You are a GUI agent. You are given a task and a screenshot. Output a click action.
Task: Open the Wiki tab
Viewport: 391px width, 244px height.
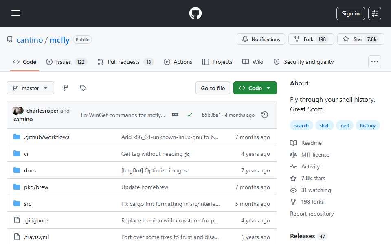[253, 62]
